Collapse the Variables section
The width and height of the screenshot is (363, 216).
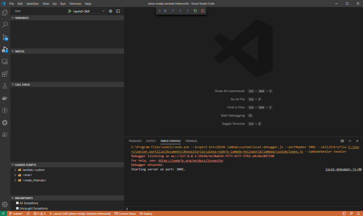pos(67,18)
